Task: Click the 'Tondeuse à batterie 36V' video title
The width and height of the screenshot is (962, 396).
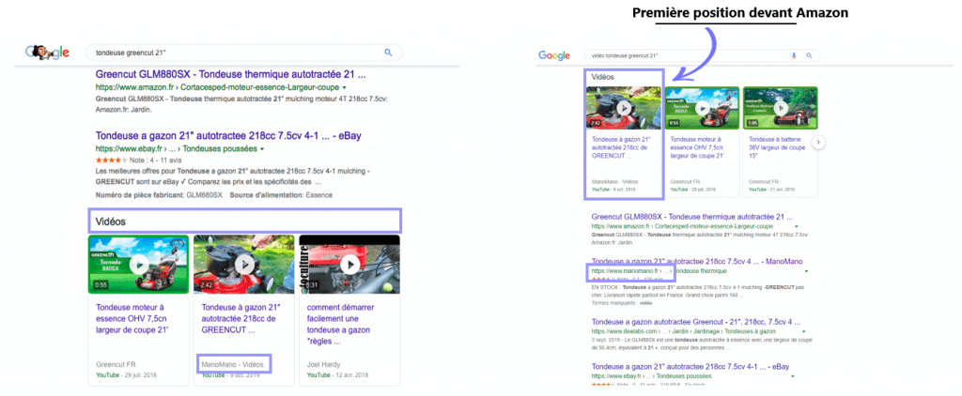Action: point(777,147)
